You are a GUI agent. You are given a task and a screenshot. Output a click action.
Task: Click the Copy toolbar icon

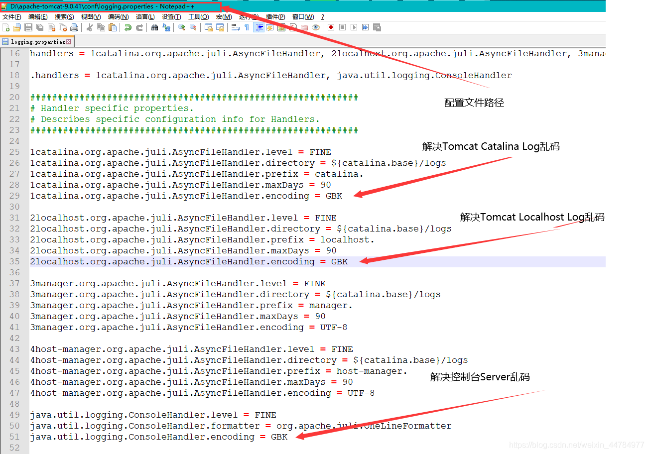coord(101,27)
